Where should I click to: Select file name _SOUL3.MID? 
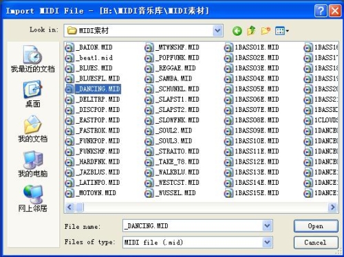[174, 141]
